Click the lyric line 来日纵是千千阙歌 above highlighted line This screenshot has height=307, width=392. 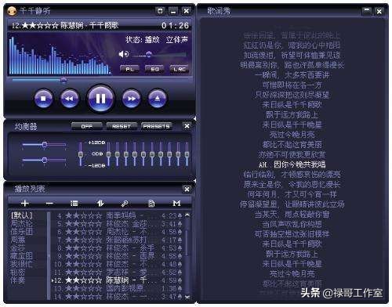pos(292,105)
